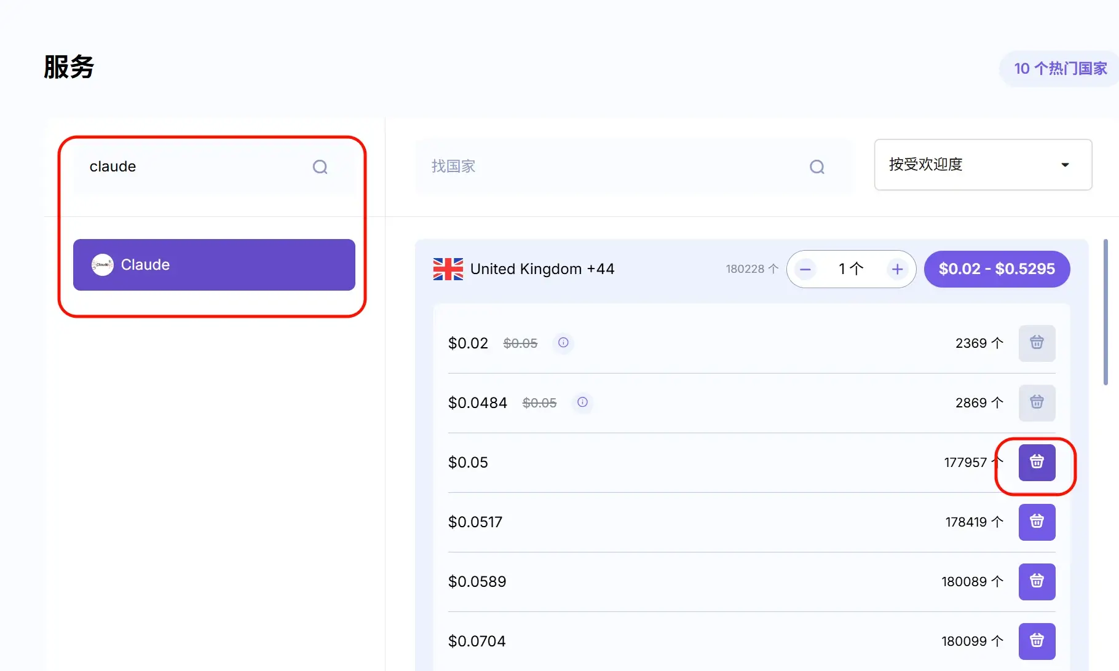Add $0.0589 offer via basket icon
The height and width of the screenshot is (671, 1119).
tap(1037, 581)
